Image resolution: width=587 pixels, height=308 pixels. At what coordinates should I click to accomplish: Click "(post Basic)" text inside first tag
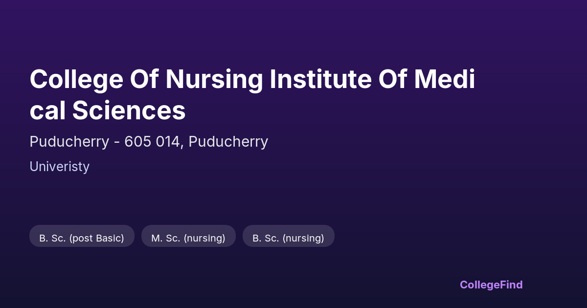coord(96,238)
